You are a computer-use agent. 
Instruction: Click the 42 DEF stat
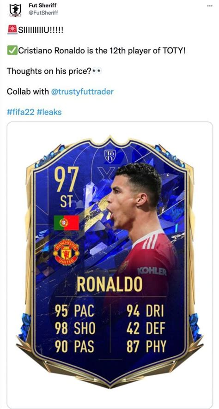click(146, 329)
